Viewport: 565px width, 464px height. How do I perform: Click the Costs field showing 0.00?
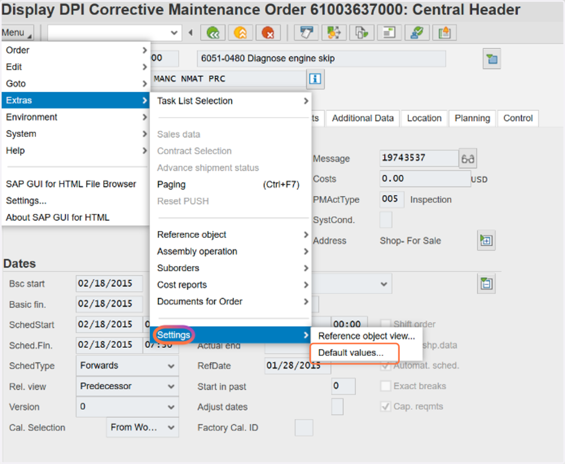[425, 179]
